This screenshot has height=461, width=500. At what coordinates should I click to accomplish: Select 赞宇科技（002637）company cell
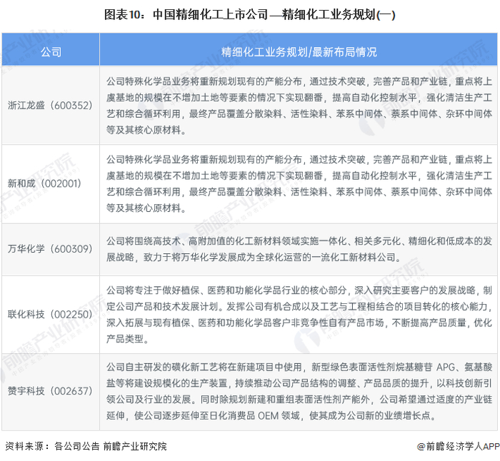tap(51, 391)
